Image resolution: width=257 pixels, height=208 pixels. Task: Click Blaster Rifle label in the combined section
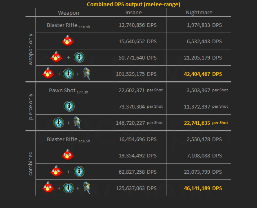pos(62,139)
